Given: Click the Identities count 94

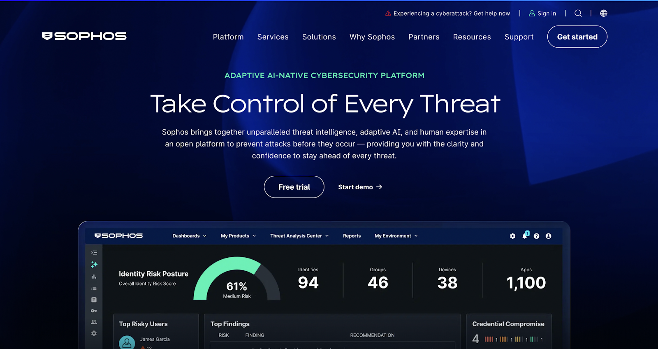Looking at the screenshot, I should [x=308, y=283].
